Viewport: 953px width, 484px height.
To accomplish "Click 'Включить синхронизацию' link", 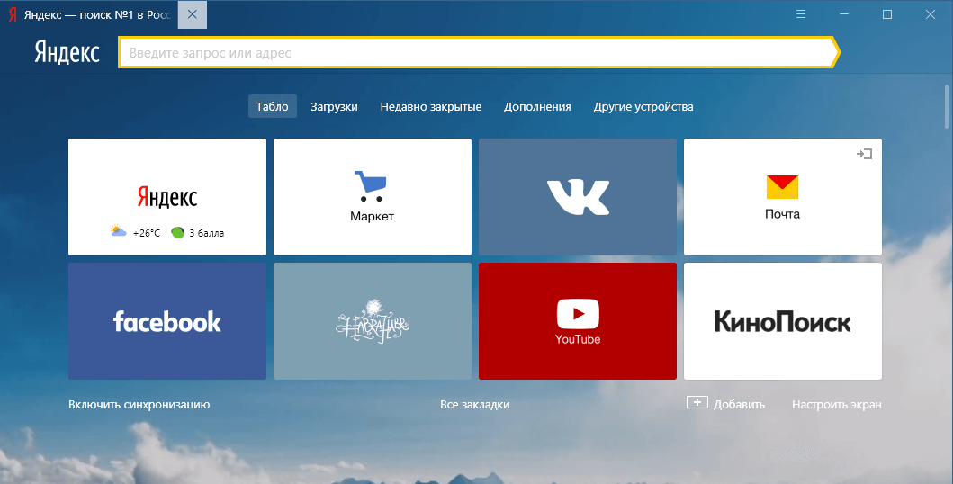I will (x=139, y=405).
